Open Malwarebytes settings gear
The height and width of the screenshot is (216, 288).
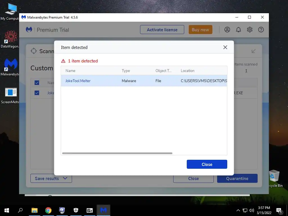(250, 30)
